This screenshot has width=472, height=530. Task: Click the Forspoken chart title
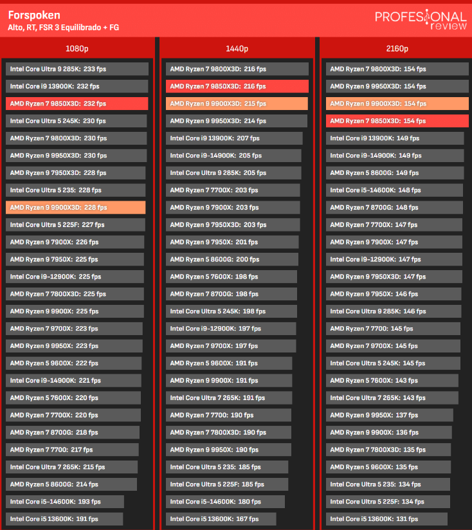[34, 15]
